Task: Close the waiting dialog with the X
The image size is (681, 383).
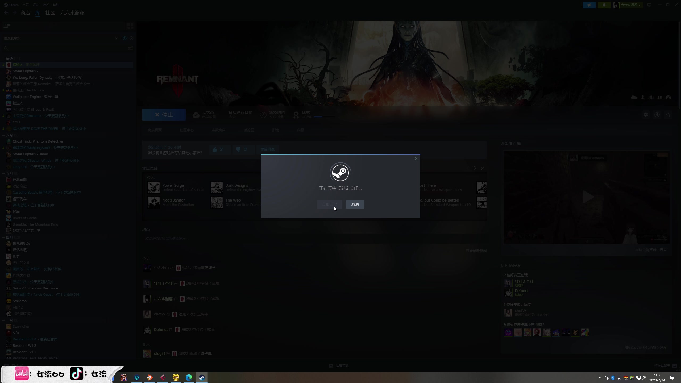Action: coord(416,159)
